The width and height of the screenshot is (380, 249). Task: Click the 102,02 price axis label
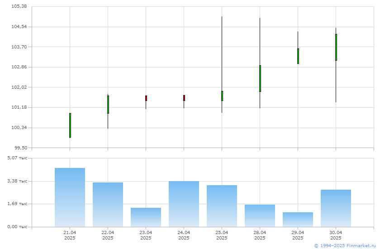coord(19,87)
